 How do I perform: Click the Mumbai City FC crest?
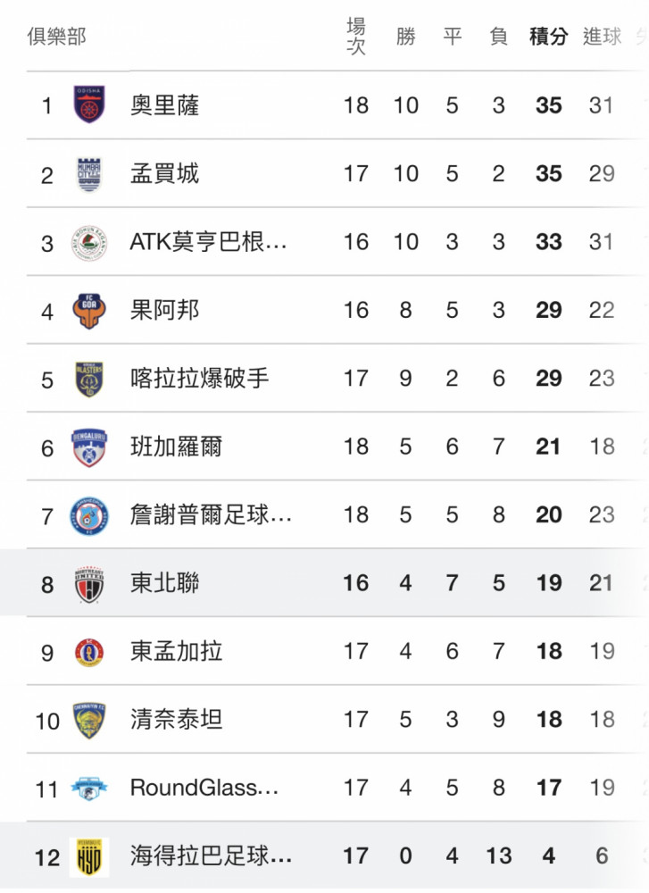88,174
